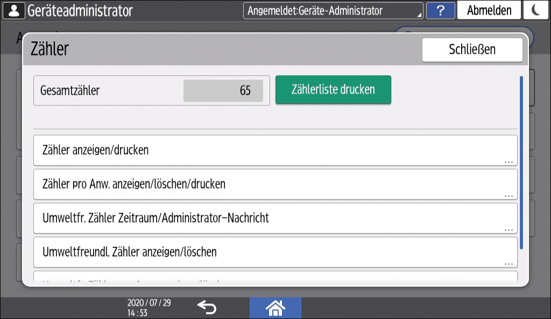Open the help icon with question mark
This screenshot has height=319, width=551.
[x=441, y=10]
